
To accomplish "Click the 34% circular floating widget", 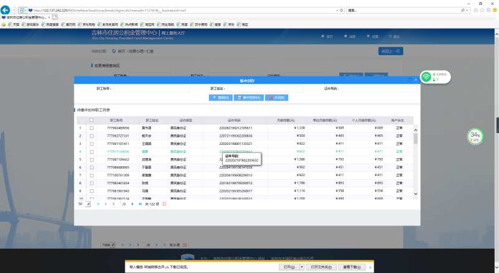I will coord(475,136).
